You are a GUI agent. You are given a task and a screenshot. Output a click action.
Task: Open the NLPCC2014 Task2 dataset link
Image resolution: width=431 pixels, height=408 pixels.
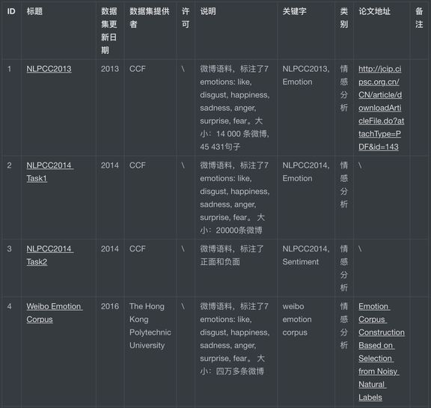click(50, 255)
